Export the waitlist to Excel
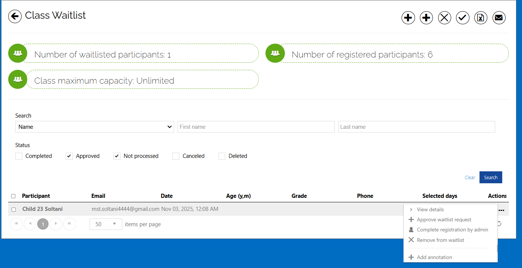The image size is (522, 268). (x=481, y=18)
